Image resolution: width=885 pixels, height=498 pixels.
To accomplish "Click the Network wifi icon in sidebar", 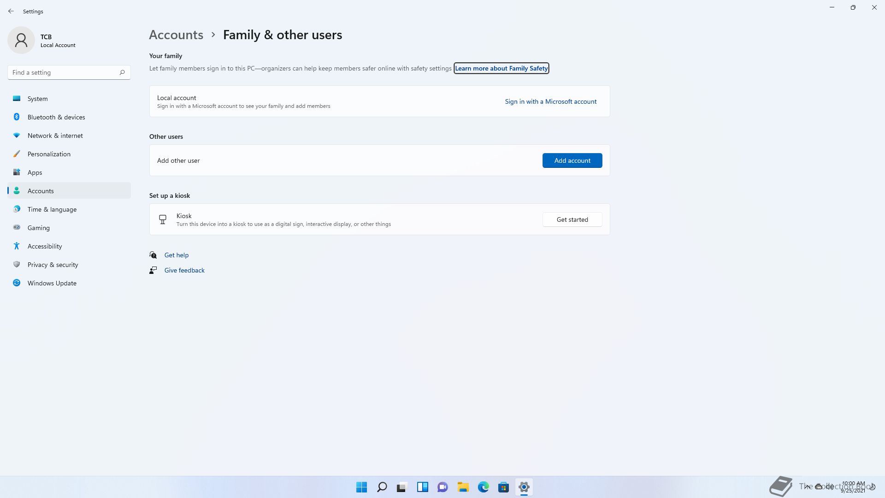I will coord(17,135).
